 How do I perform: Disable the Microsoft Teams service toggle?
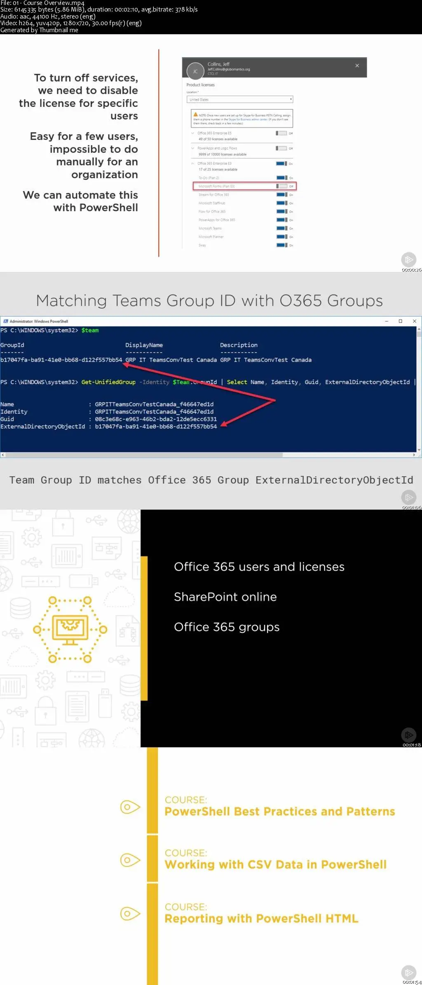pyautogui.click(x=282, y=228)
